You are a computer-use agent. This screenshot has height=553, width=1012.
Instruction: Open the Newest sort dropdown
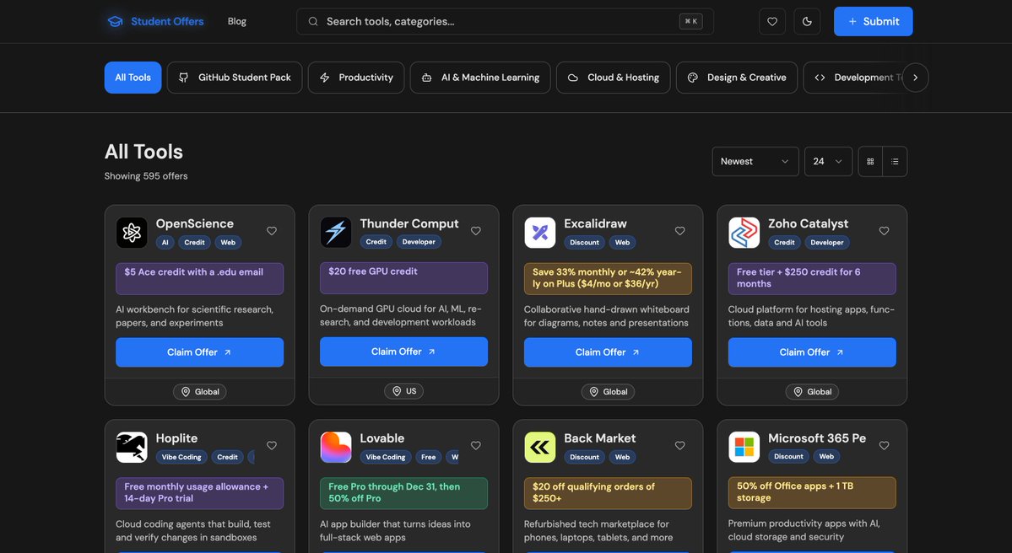tap(755, 161)
